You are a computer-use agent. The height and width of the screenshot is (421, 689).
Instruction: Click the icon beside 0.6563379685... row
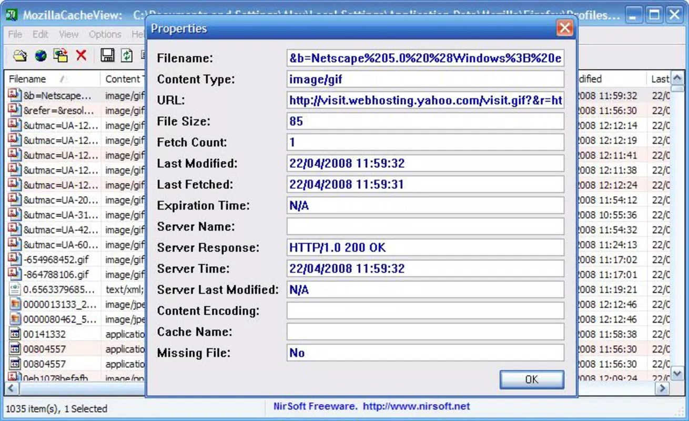click(x=14, y=289)
